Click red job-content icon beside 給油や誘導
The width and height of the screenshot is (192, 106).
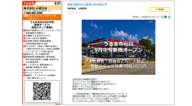pos(24,30)
